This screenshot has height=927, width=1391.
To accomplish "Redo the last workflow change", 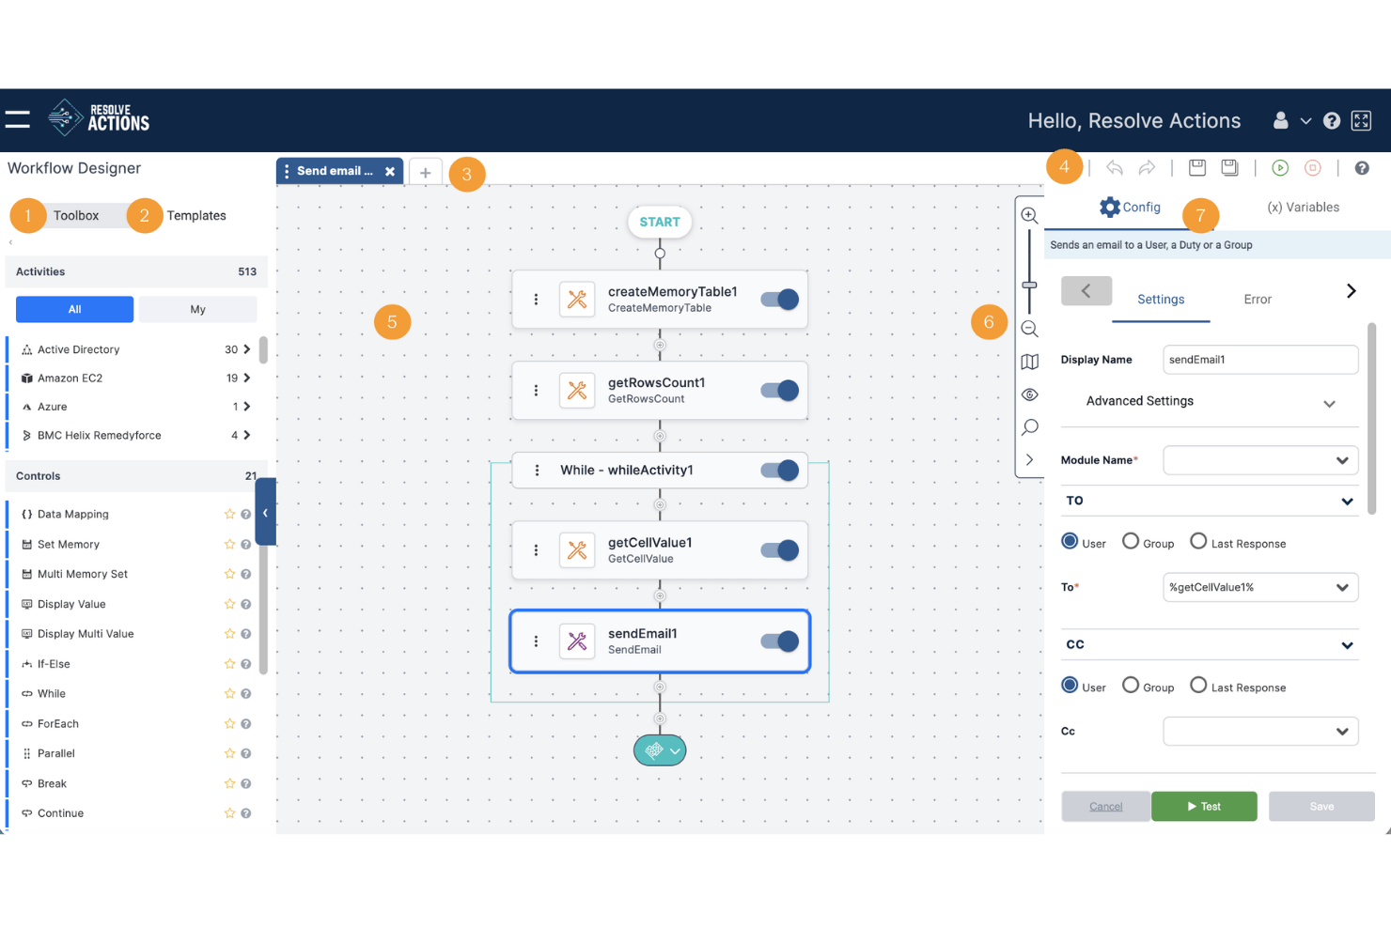I will pos(1147,168).
